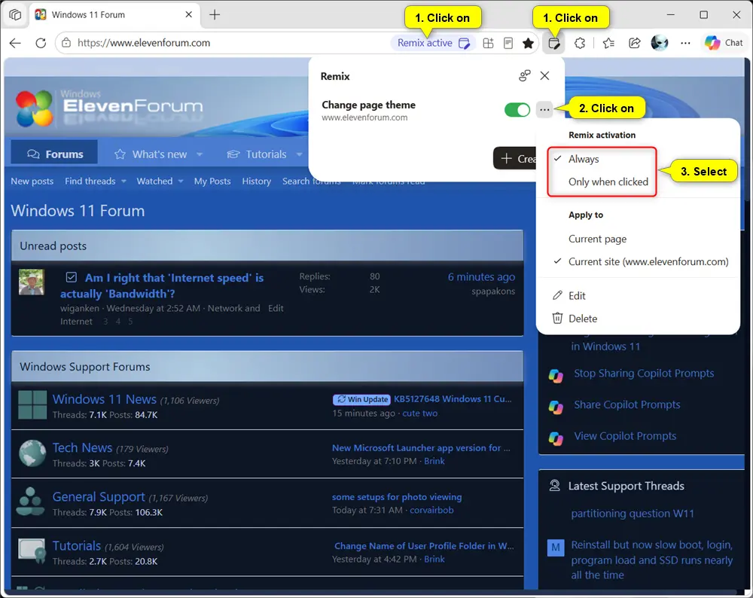Click New posts link
This screenshot has width=753, height=598.
coord(32,181)
